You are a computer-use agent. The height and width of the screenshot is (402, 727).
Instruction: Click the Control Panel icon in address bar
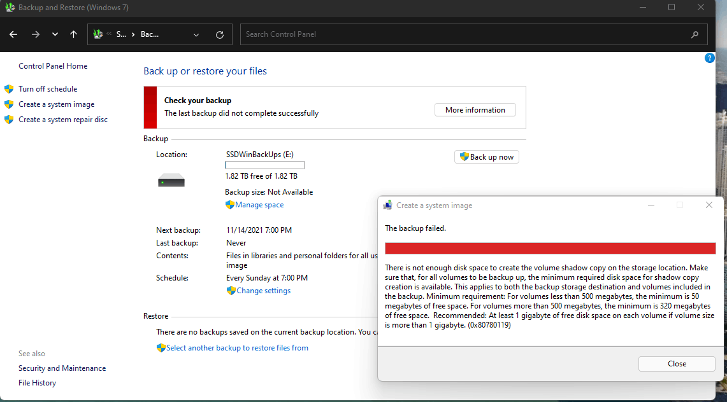pos(98,34)
